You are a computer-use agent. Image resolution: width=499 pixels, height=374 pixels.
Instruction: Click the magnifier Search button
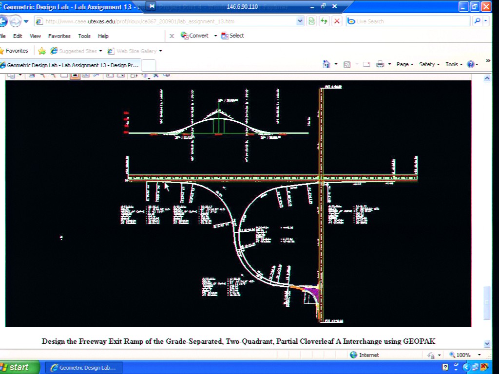click(x=477, y=21)
